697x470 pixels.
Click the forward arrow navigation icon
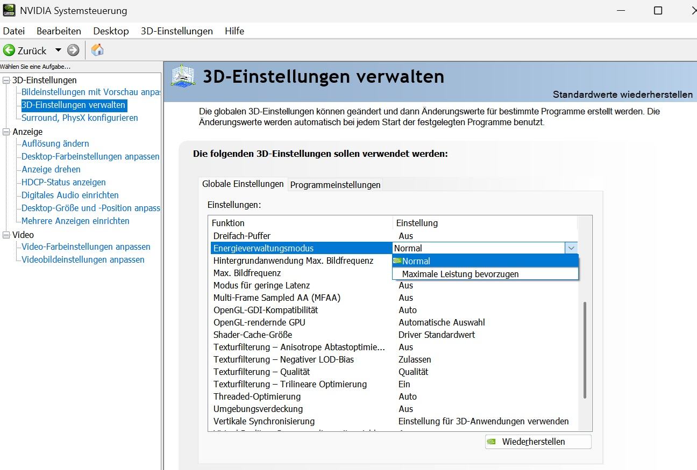click(x=73, y=50)
